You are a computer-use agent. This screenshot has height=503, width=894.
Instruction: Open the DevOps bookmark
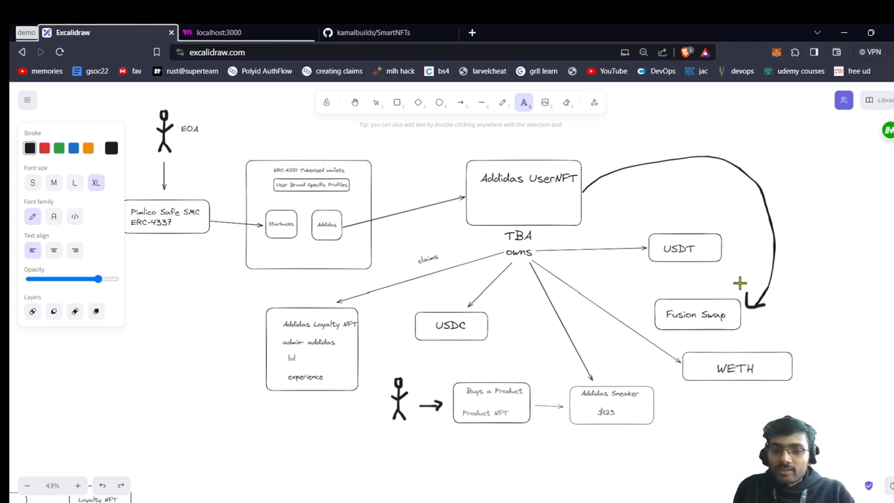click(x=656, y=71)
